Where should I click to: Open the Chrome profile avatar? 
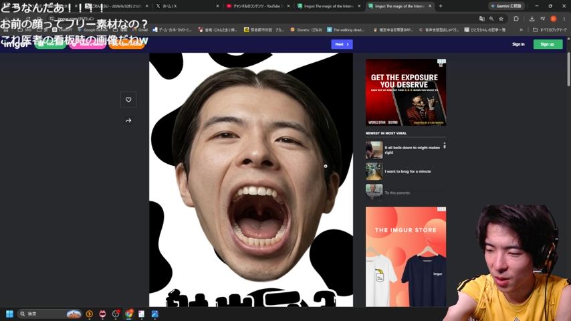(x=553, y=19)
